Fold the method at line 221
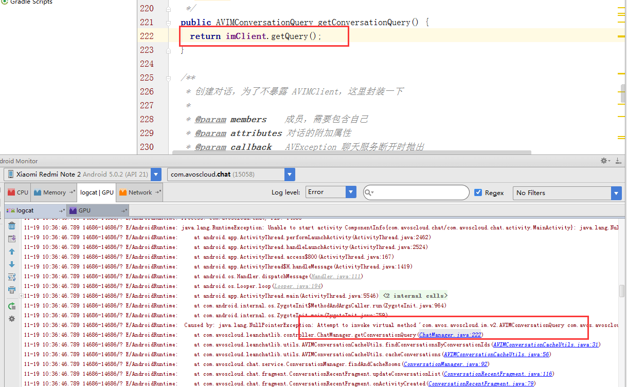 169,23
